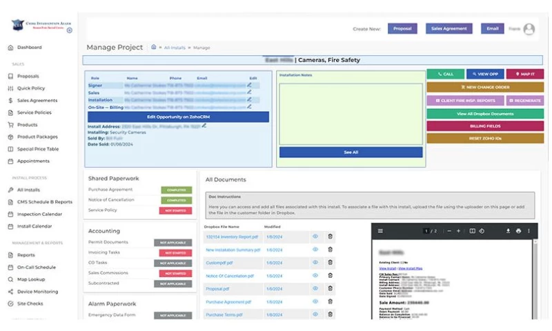The height and width of the screenshot is (331, 552).
Task: Click the Install Calendar icon
Action: point(10,226)
